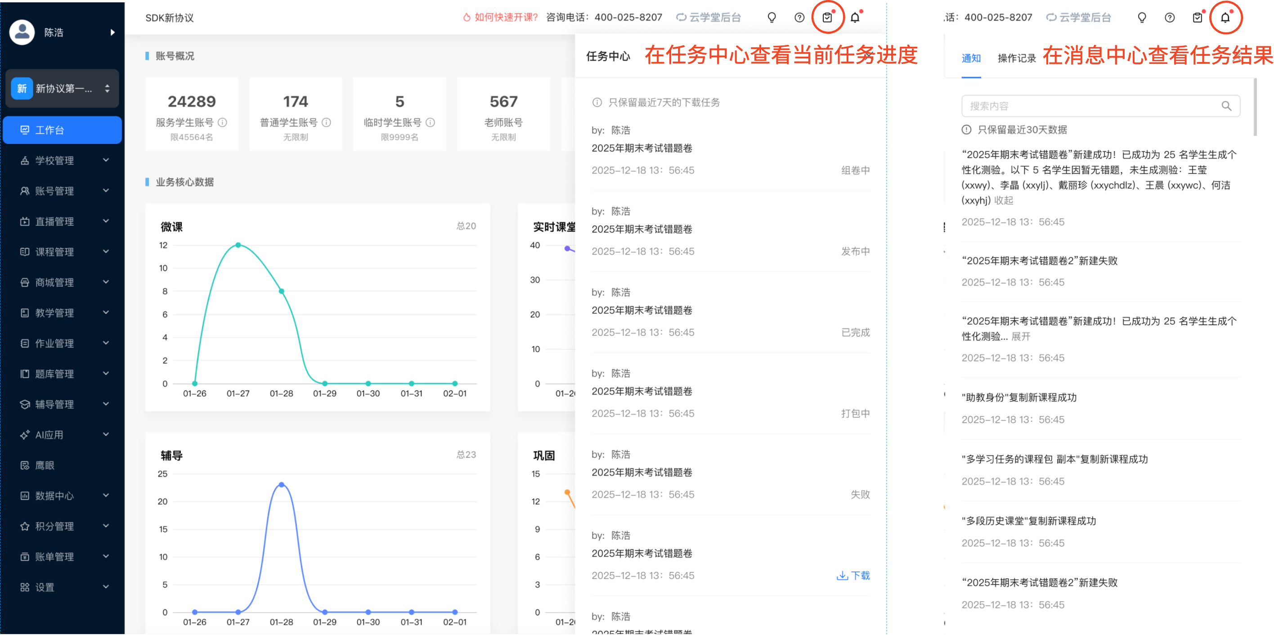Open the 如何快速开课 link

(x=501, y=18)
